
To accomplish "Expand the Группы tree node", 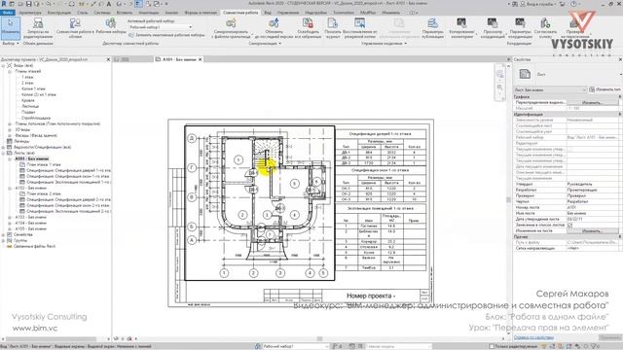I will 4,240.
